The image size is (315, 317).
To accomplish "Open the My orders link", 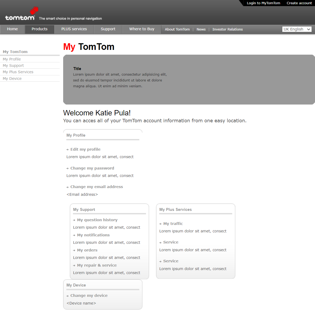I will (x=87, y=250).
